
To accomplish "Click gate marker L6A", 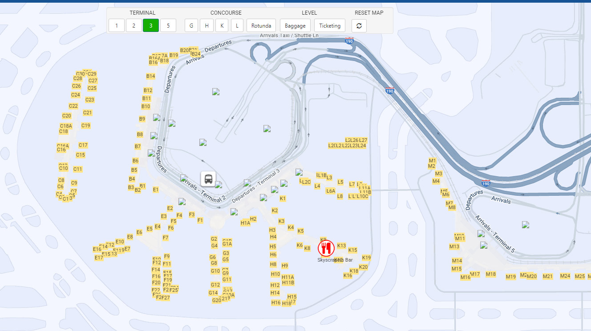I will [331, 191].
